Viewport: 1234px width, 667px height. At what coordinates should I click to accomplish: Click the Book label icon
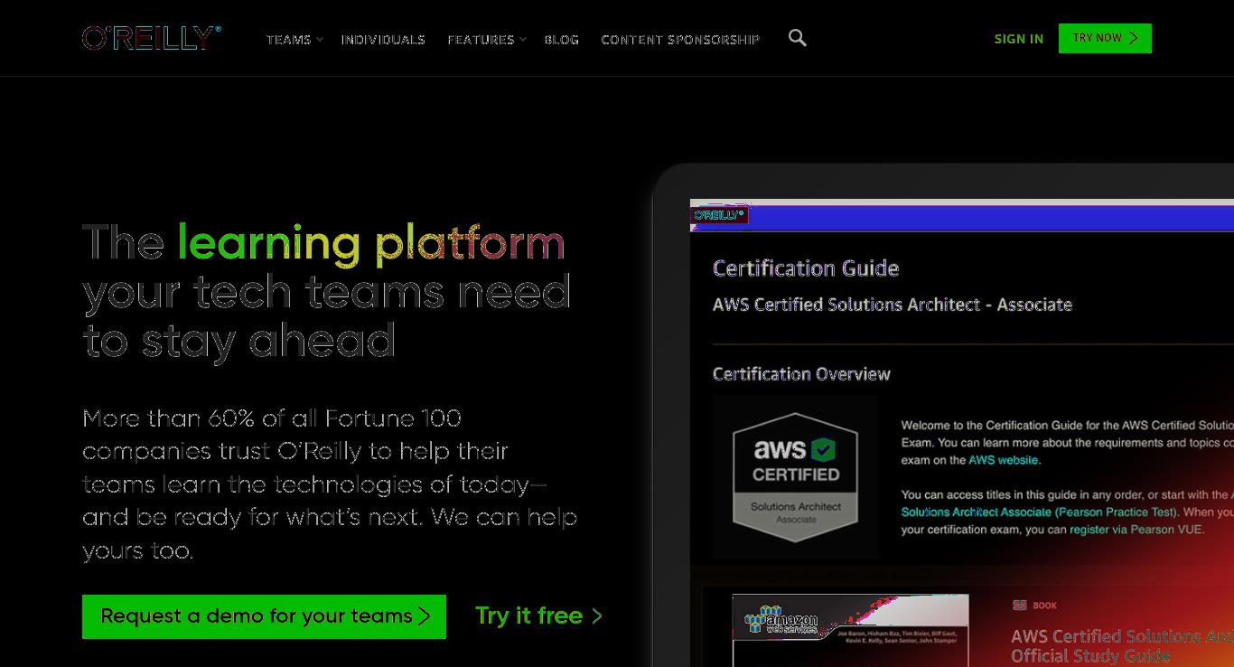pyautogui.click(x=1020, y=606)
